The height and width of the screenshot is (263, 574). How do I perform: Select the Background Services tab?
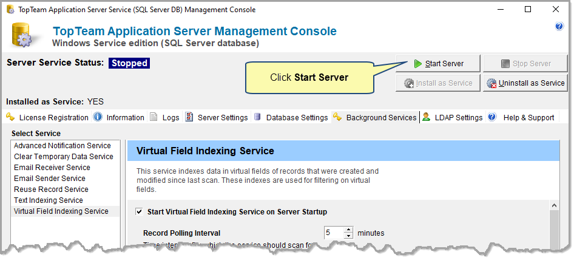375,118
